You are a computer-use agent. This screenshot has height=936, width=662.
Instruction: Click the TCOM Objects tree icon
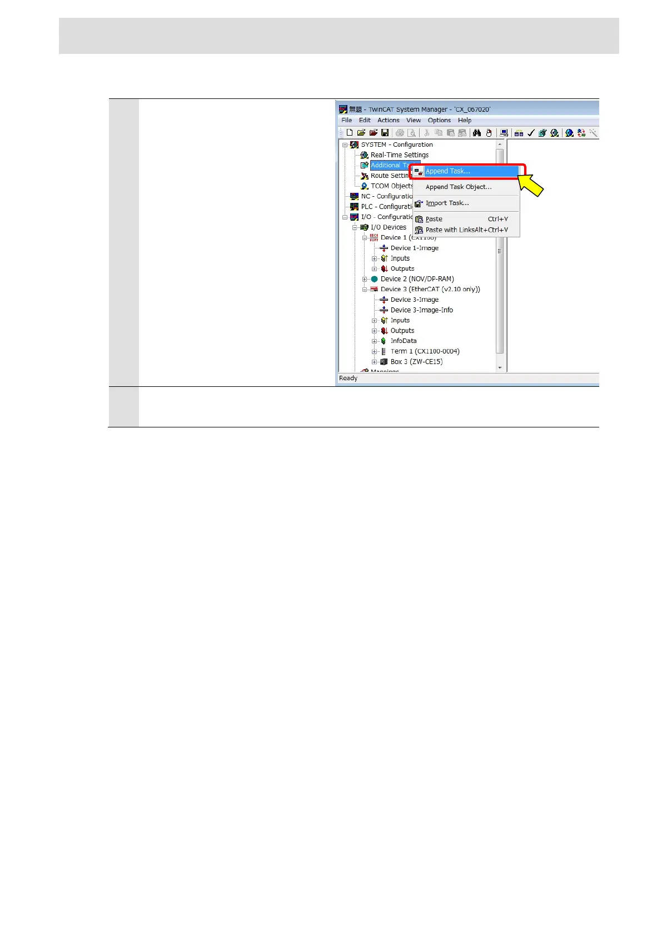[x=365, y=186]
